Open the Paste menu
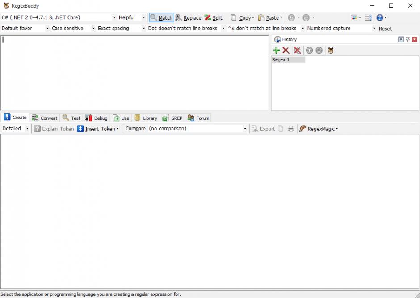This screenshot has width=420, height=298. [x=270, y=18]
